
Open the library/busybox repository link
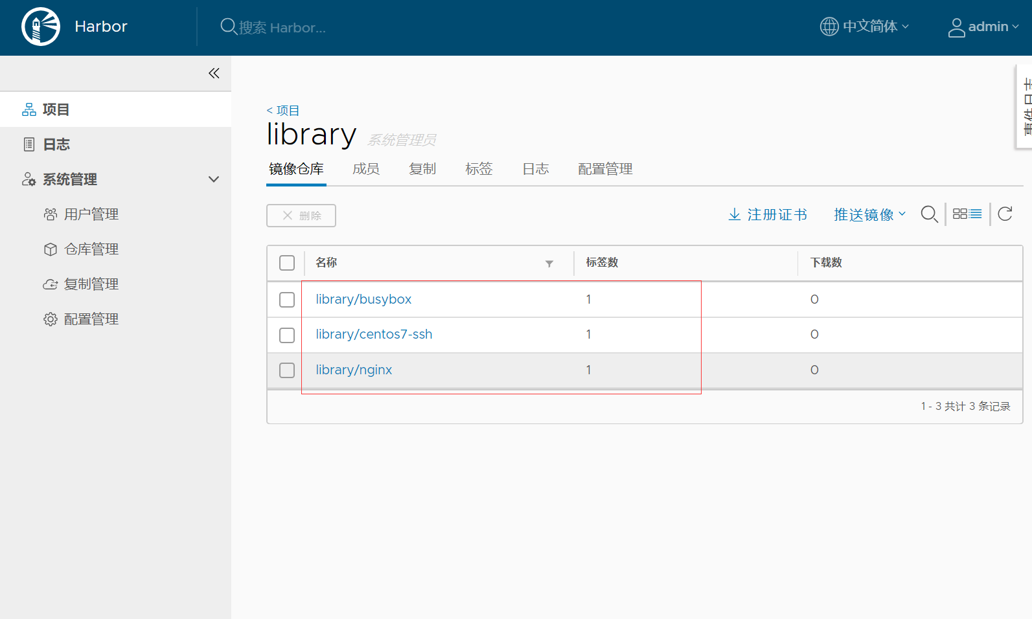[x=363, y=299]
